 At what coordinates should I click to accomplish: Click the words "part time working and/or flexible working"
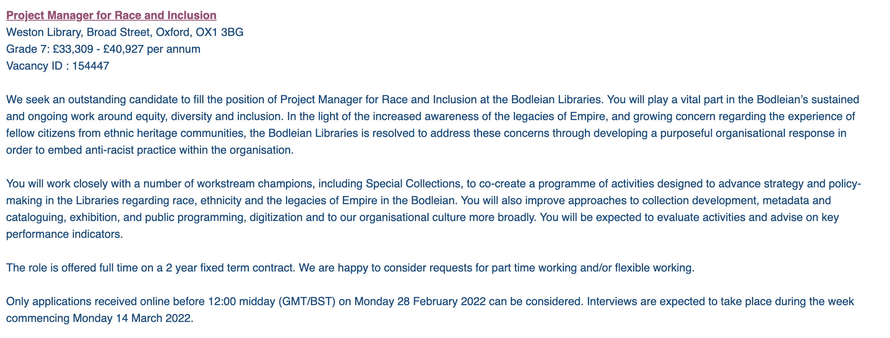click(x=593, y=268)
